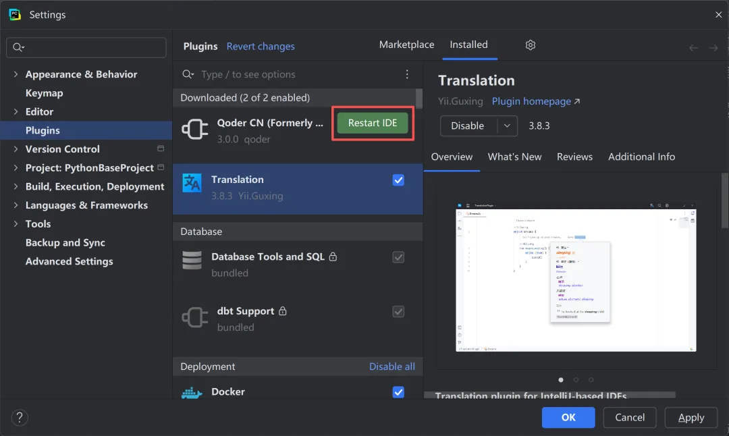Image resolution: width=729 pixels, height=436 pixels.
Task: Click the help question mark icon
Action: pyautogui.click(x=20, y=417)
